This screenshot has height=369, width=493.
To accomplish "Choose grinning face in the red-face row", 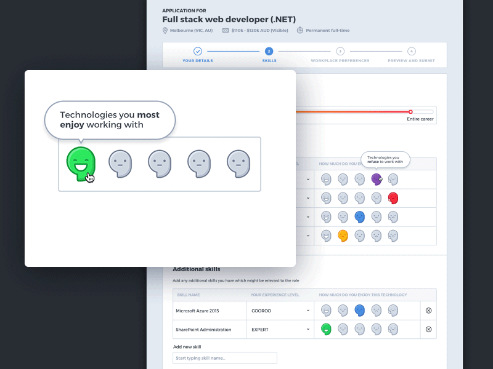I will pyautogui.click(x=326, y=198).
